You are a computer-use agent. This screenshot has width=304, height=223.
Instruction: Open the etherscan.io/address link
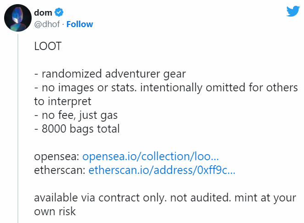162,171
